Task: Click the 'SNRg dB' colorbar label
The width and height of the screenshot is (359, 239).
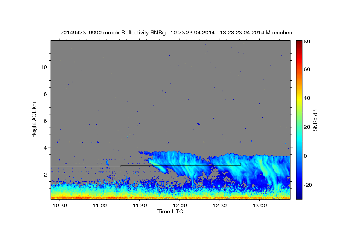Action: tap(315, 120)
